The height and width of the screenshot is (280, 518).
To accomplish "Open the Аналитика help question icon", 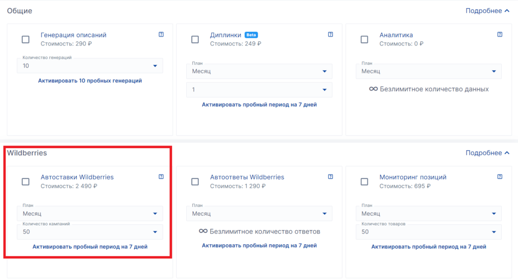I will pyautogui.click(x=500, y=35).
